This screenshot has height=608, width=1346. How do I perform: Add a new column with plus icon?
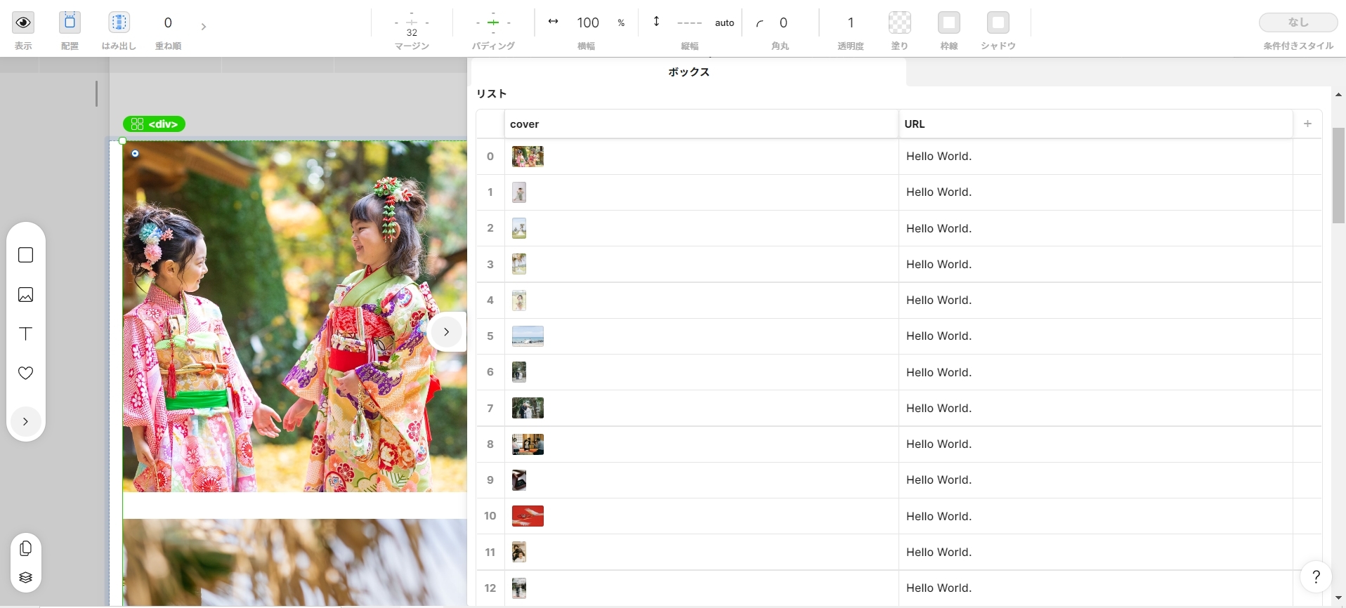tap(1307, 124)
